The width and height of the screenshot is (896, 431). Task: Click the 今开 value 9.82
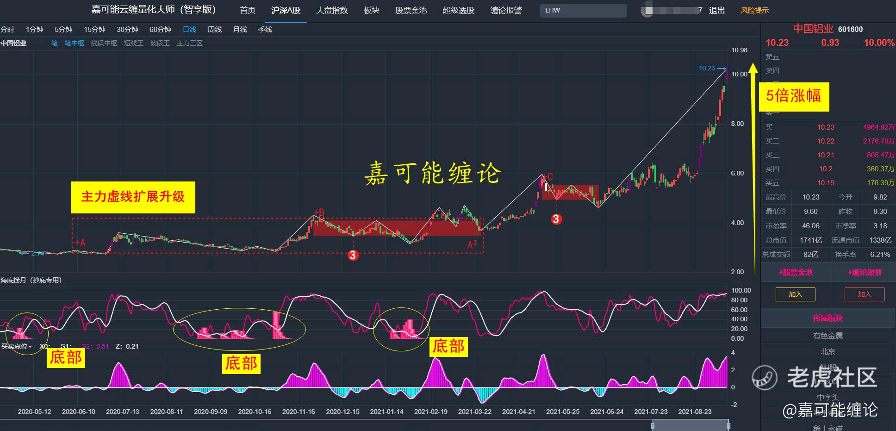[x=880, y=197]
